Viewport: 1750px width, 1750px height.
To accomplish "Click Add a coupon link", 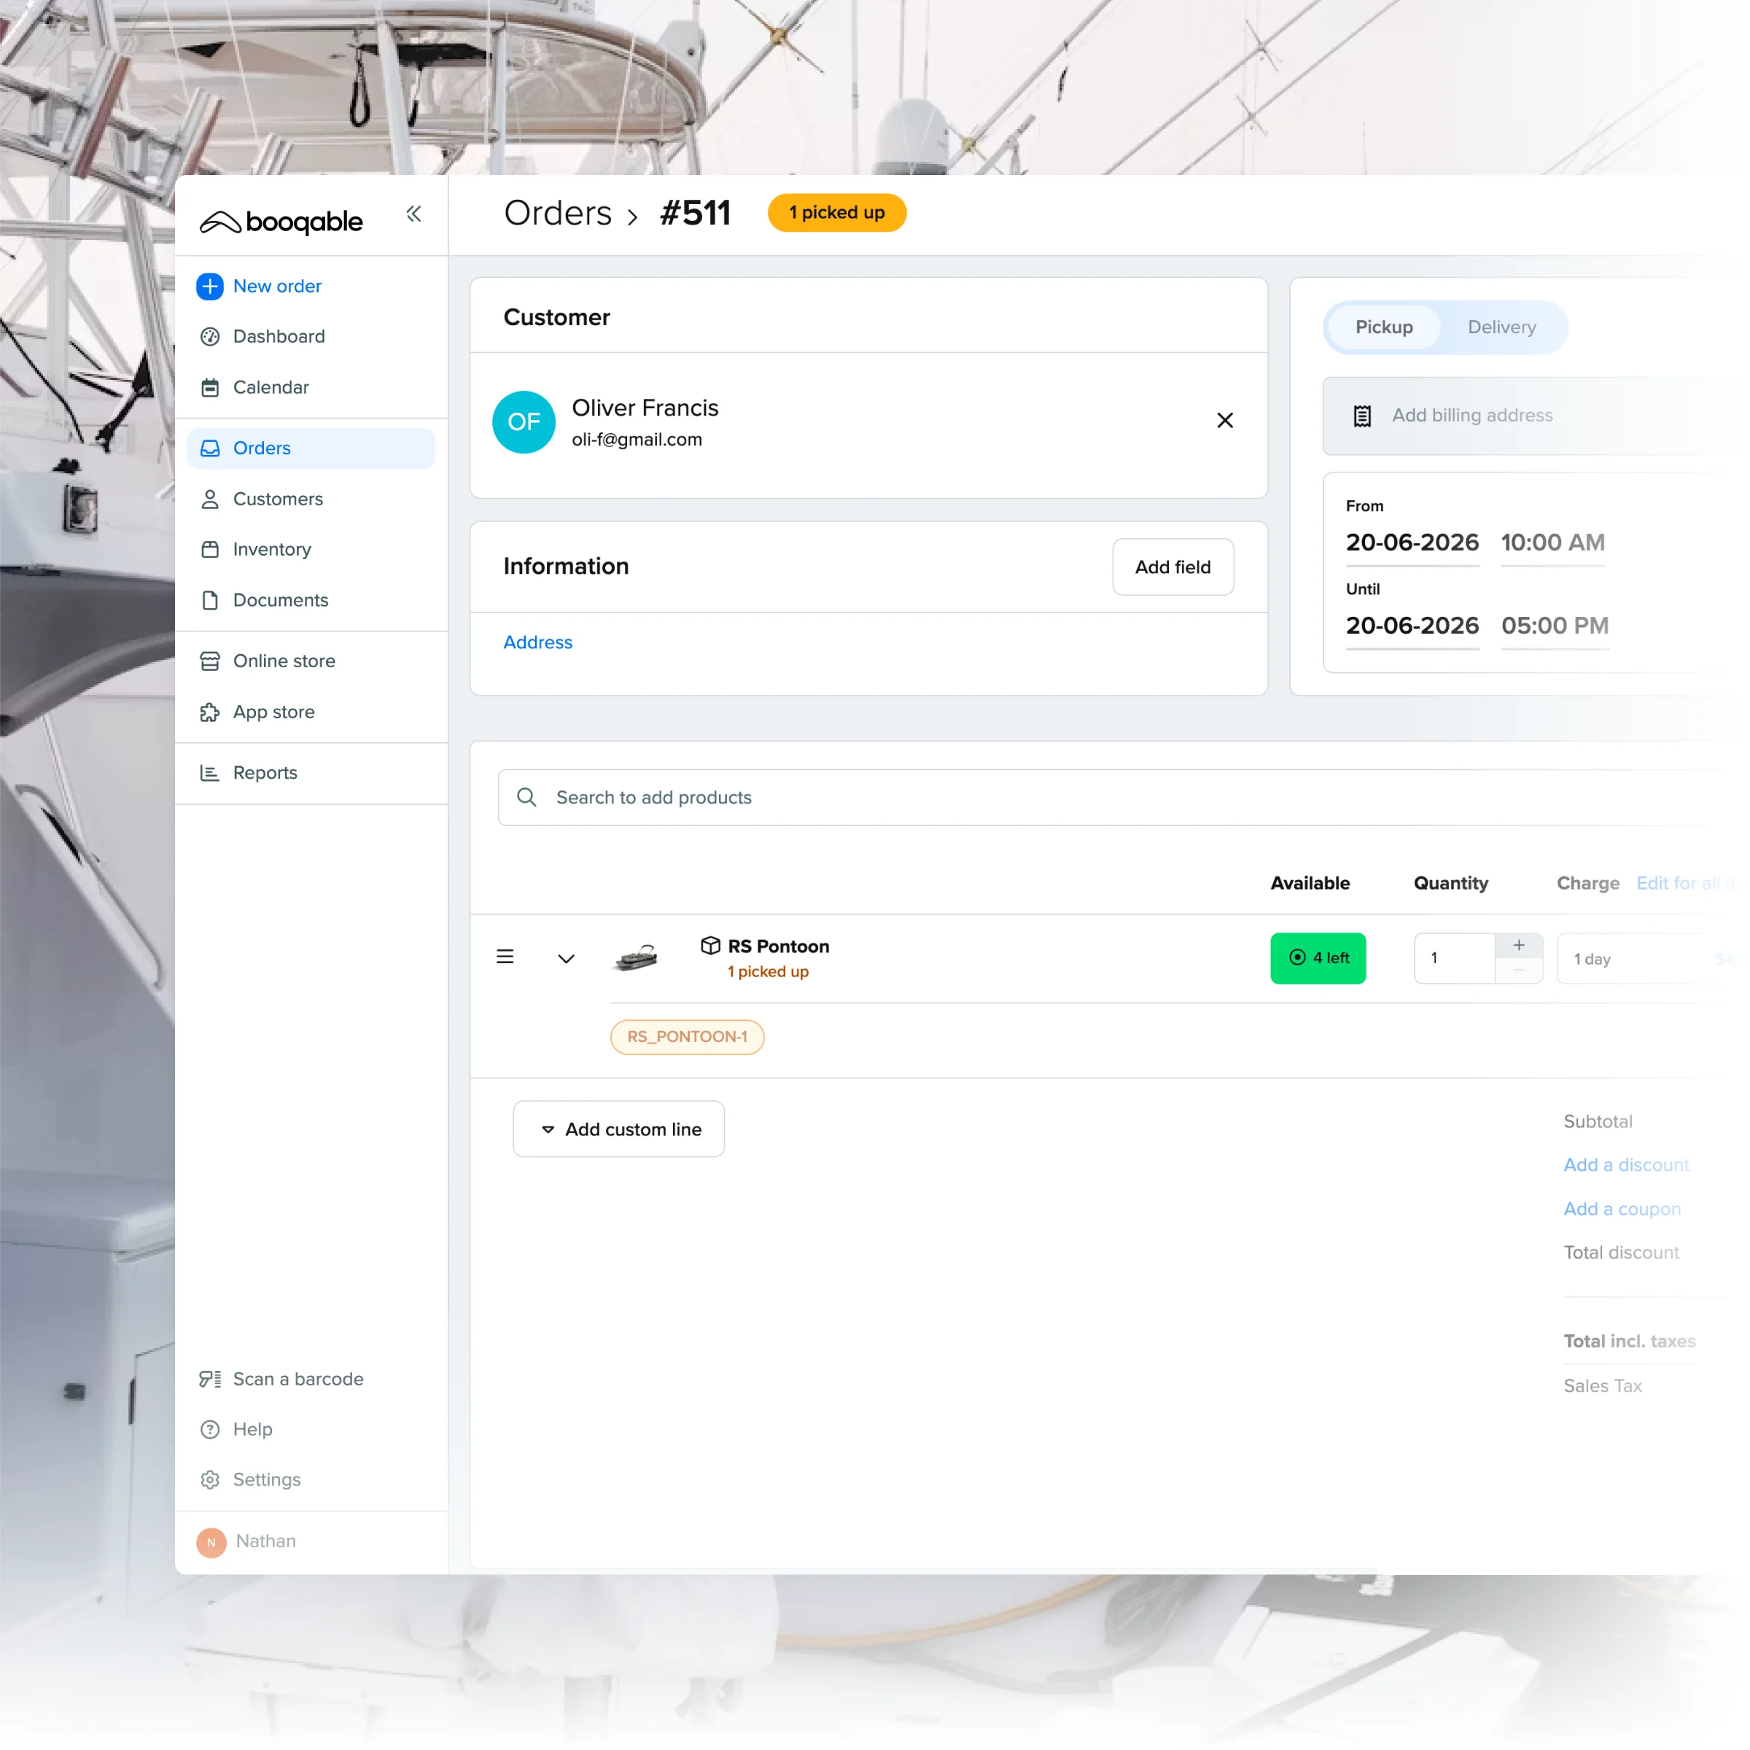I will 1622,1209.
